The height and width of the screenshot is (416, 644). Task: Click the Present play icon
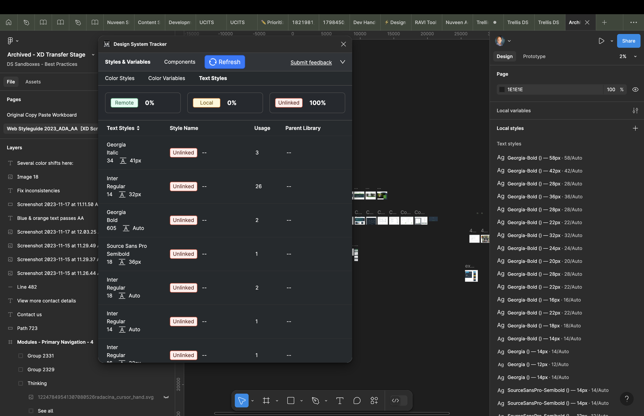(x=601, y=41)
